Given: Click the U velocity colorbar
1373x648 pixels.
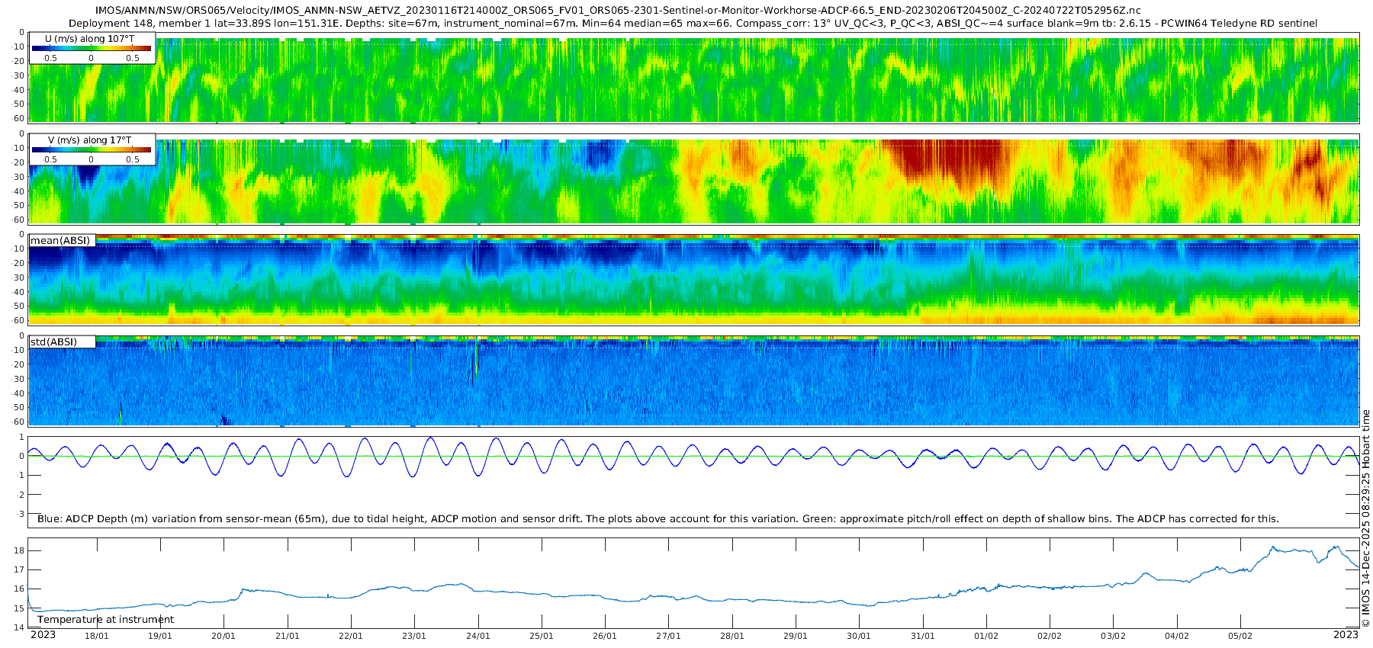Looking at the screenshot, I should pos(92,48).
